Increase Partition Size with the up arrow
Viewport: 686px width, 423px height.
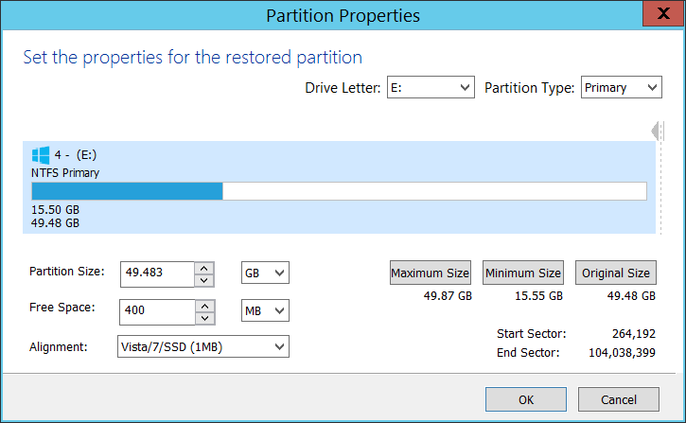pyautogui.click(x=204, y=268)
